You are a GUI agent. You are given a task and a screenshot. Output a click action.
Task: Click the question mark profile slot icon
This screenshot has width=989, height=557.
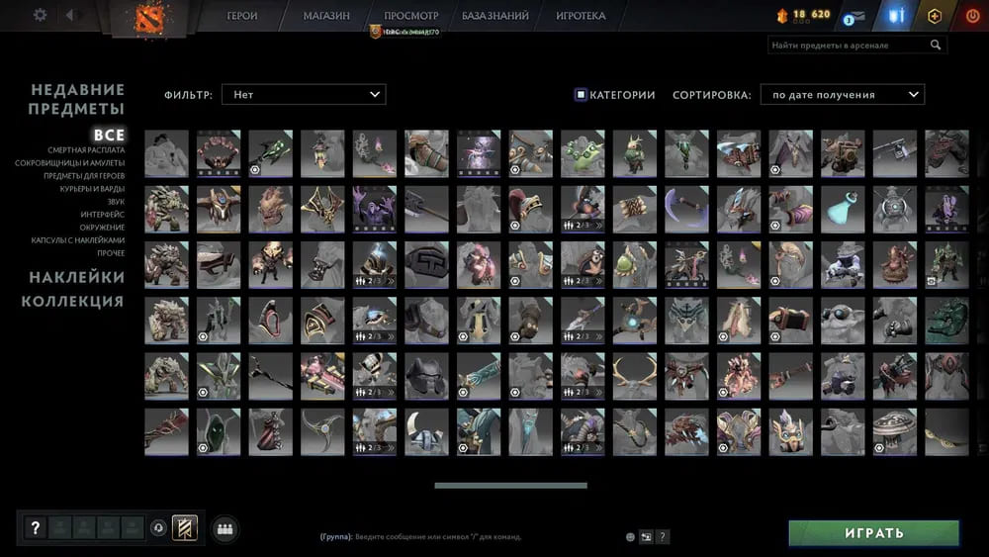tap(36, 528)
